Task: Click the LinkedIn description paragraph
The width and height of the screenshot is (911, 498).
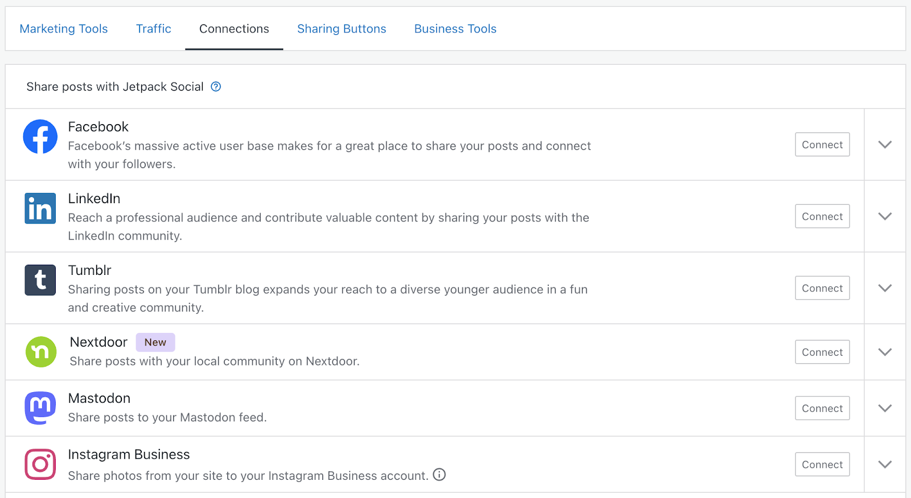Action: coord(329,227)
